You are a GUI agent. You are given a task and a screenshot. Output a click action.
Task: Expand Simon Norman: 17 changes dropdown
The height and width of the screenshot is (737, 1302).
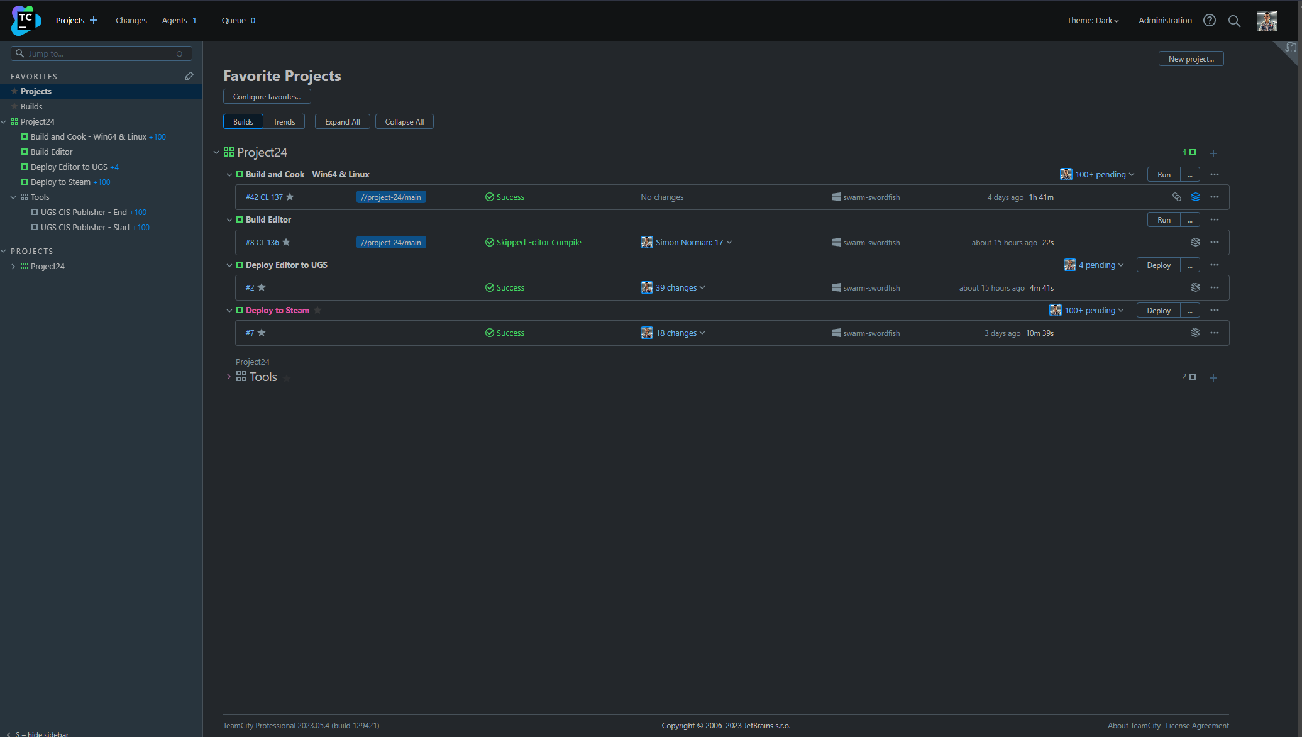(x=693, y=242)
